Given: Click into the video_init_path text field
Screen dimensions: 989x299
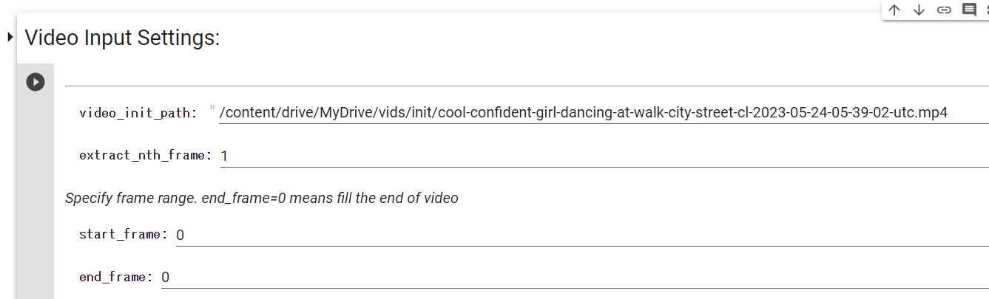Looking at the screenshot, I should 604,112.
